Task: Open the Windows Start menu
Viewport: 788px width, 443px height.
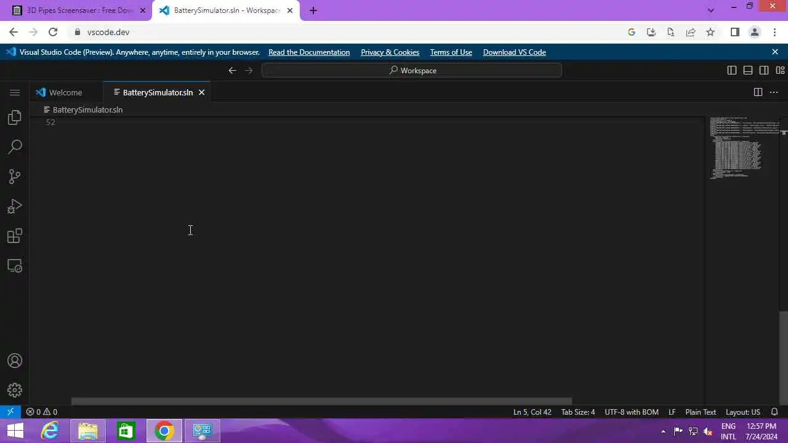Action: coord(15,431)
